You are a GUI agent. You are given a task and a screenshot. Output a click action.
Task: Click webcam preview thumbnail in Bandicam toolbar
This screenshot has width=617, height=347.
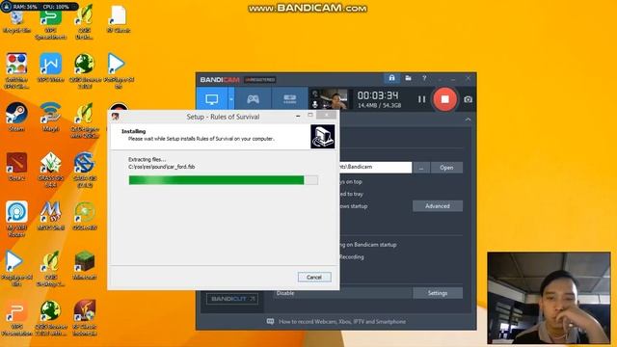[x=334, y=99]
